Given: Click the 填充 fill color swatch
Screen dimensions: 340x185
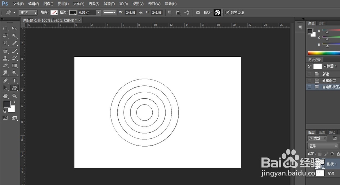Looking at the screenshot, I should [54, 13].
